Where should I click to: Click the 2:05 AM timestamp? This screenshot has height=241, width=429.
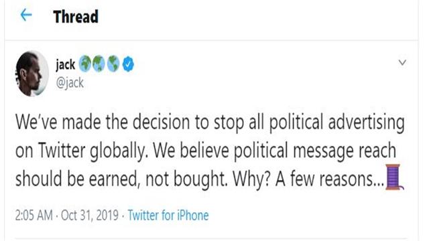tap(34, 216)
